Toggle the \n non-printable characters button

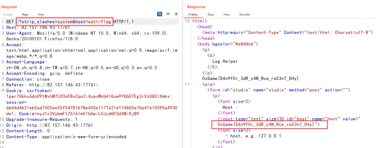pyautogui.click(x=168, y=14)
